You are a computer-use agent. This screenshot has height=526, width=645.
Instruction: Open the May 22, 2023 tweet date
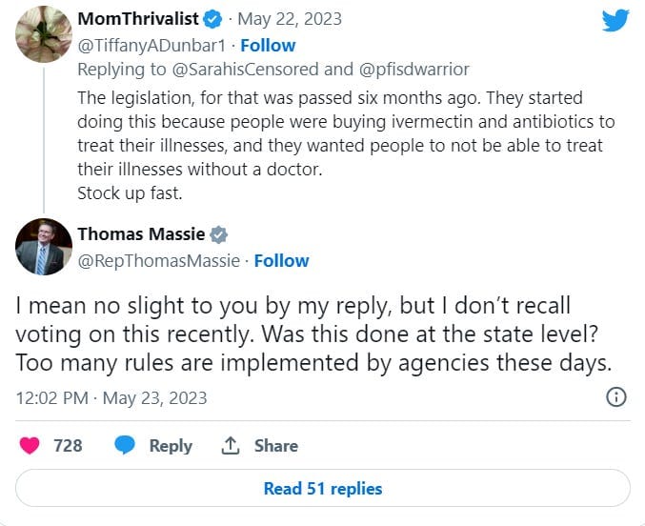point(290,19)
